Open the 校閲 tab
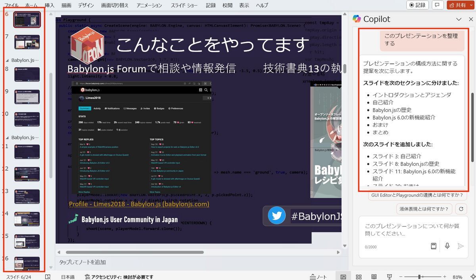The width and height of the screenshot is (476, 280). tap(227, 5)
